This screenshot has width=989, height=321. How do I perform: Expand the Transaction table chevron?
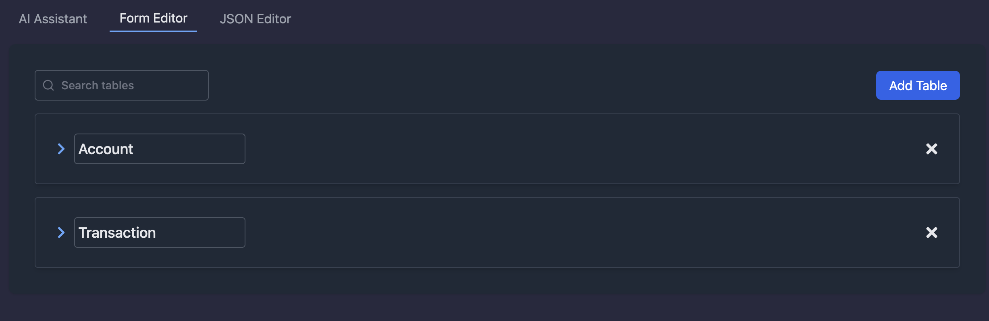coord(61,233)
